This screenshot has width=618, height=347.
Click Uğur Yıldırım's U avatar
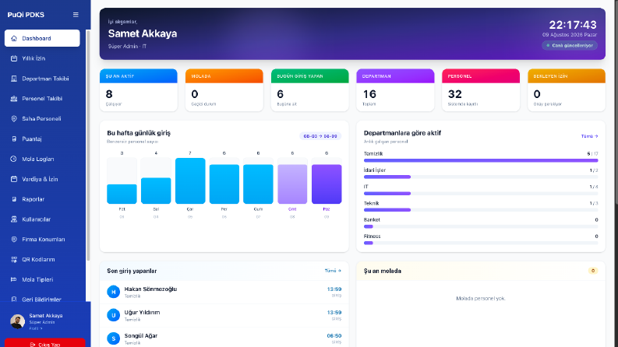pyautogui.click(x=113, y=315)
